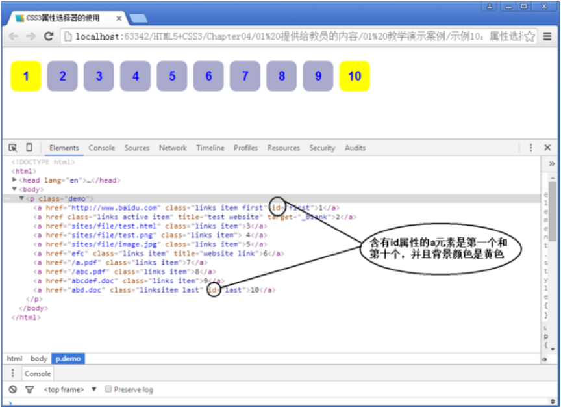This screenshot has height=407, width=561.
Task: Select the closing </html> tag line
Action: (x=26, y=317)
